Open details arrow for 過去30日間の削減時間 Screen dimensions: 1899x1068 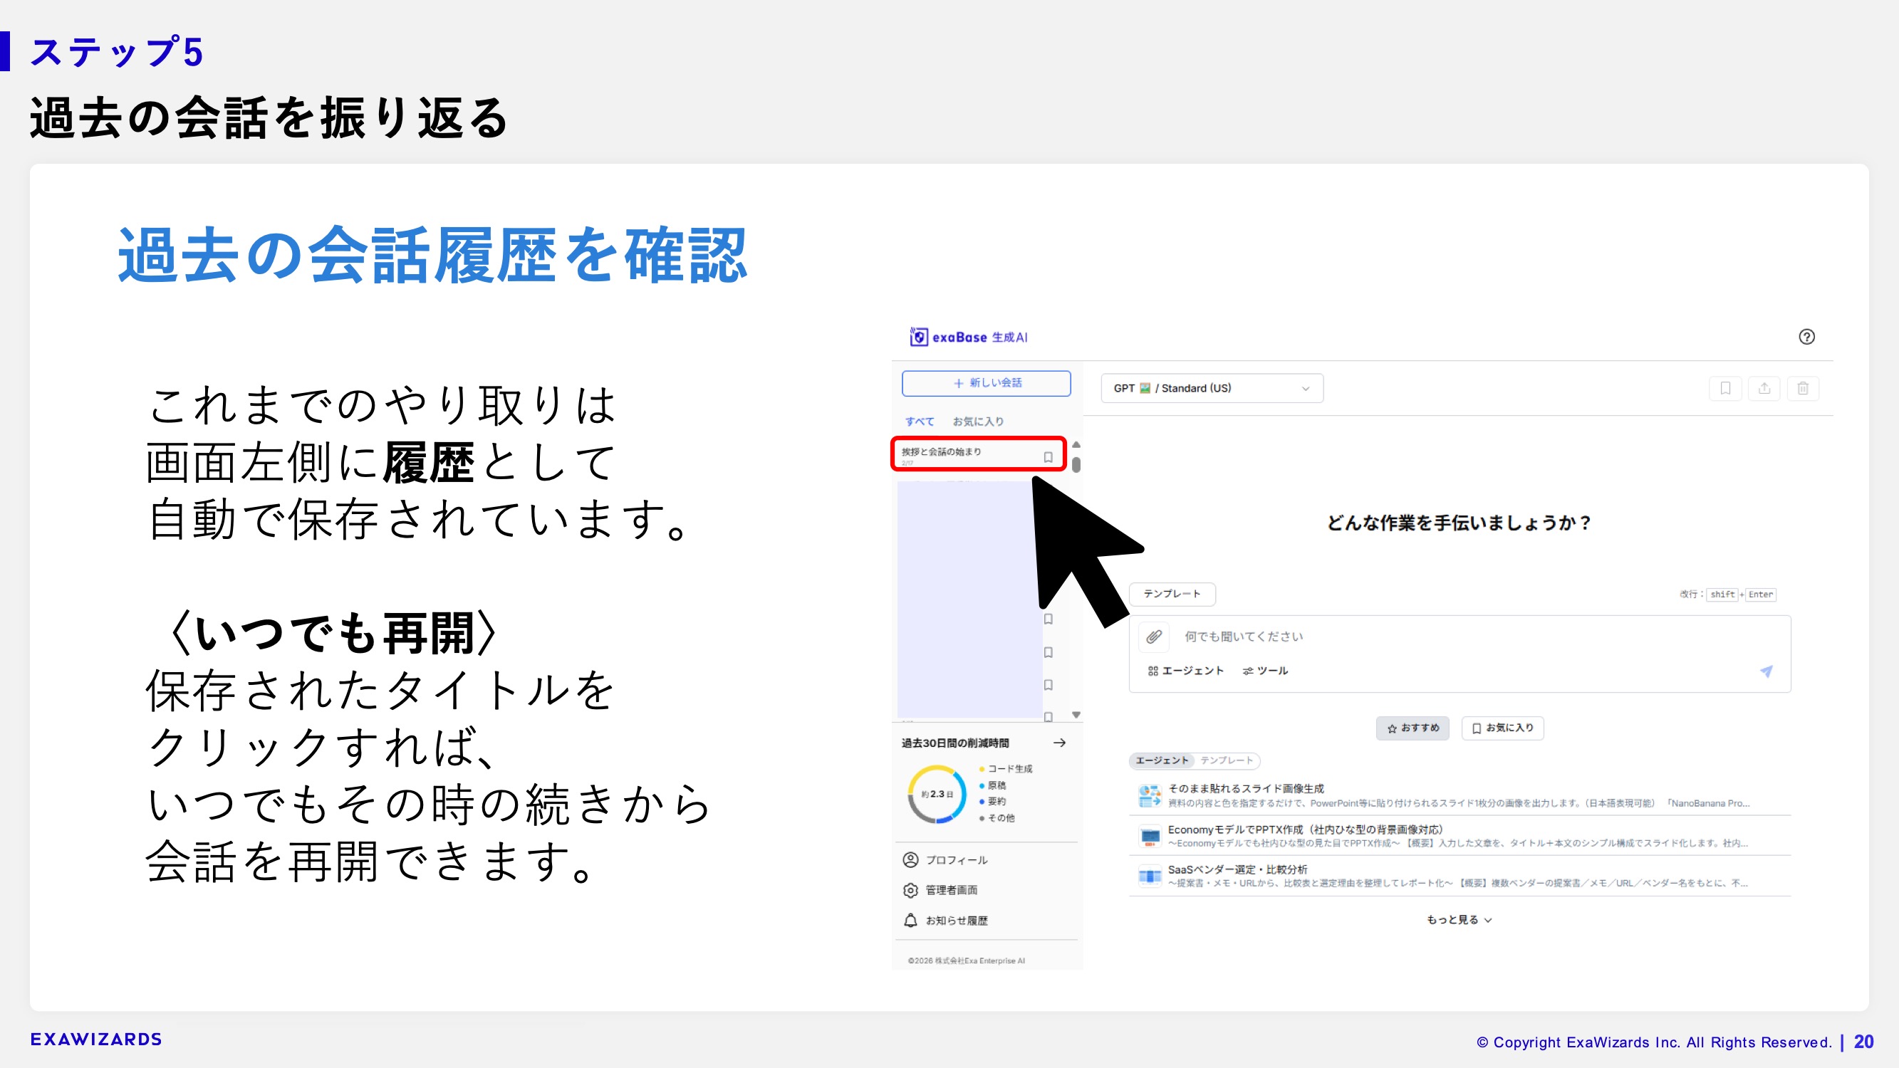pos(1059,742)
